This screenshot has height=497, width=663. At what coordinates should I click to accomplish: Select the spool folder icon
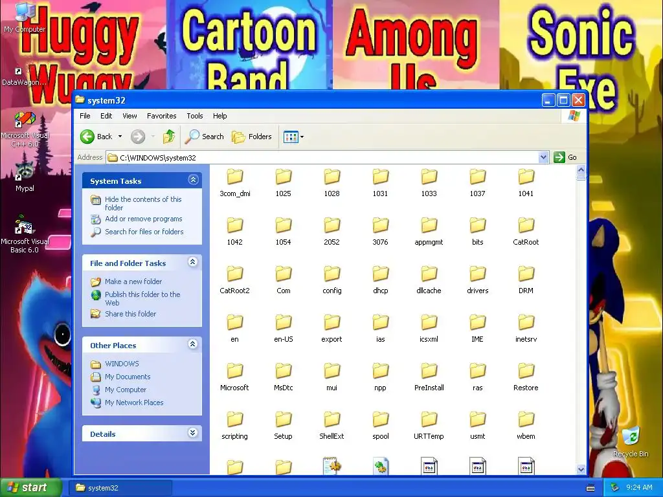pos(381,420)
